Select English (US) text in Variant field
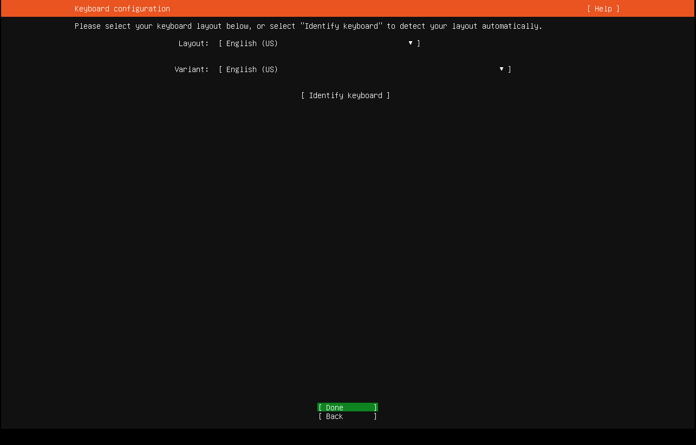This screenshot has width=696, height=445. click(x=252, y=69)
